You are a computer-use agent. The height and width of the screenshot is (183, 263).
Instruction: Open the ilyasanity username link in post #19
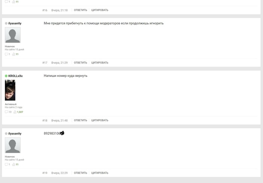tap(15, 133)
